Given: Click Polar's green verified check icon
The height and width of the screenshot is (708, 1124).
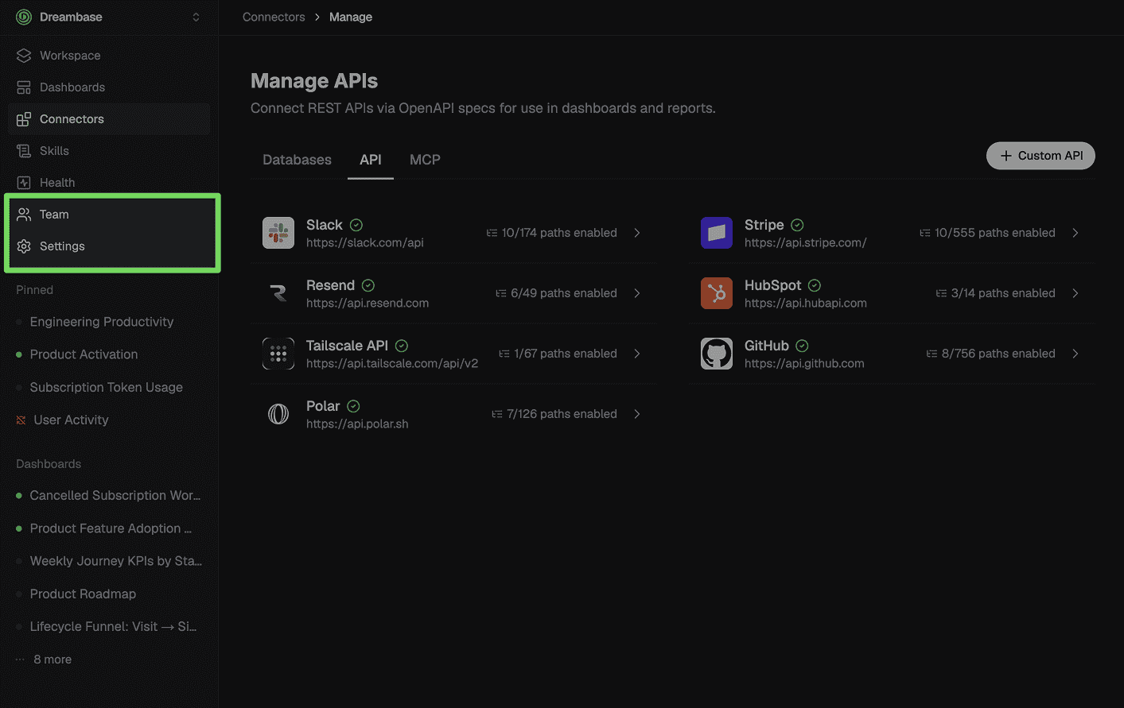Looking at the screenshot, I should pos(353,406).
